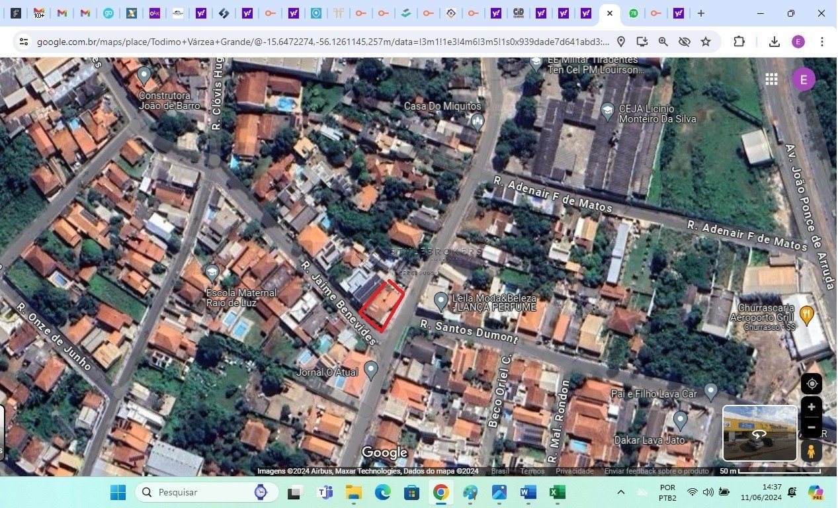Screen dimensions: 838x508
Task: Expand the hidden system tray icons chevron
Action: [x=620, y=492]
